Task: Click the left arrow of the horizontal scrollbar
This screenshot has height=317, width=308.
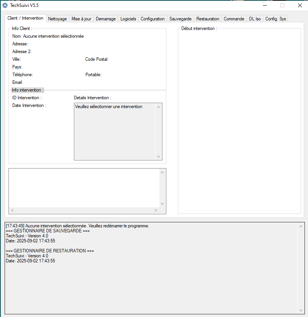Action: (x=12, y=210)
